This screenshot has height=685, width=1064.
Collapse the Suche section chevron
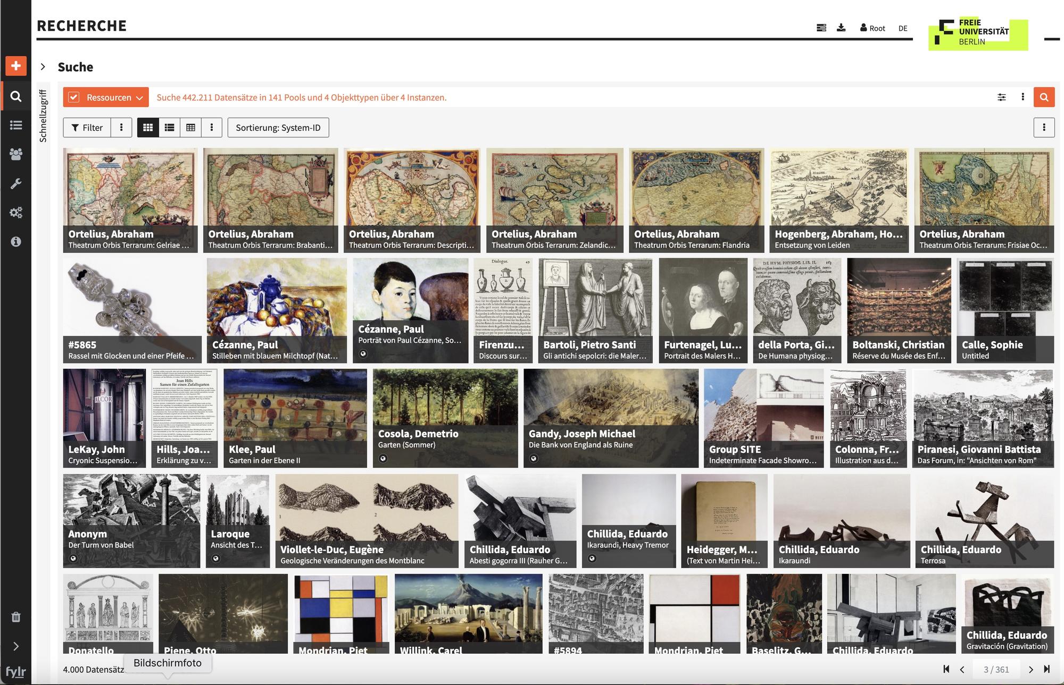(x=43, y=67)
